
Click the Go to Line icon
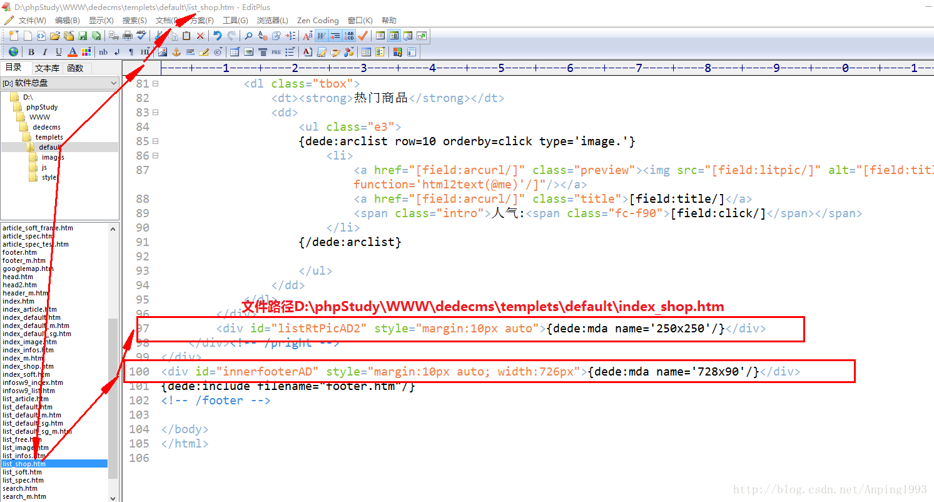click(x=291, y=36)
